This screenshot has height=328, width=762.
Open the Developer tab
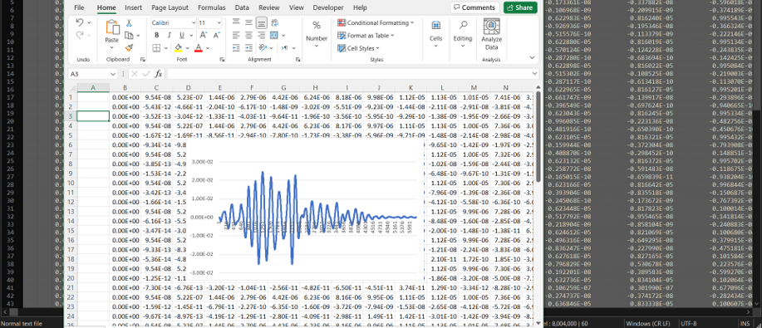328,7
